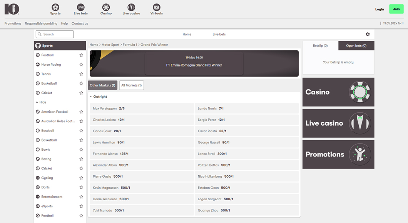408x223 pixels.
Task: Click the 10bet logo
Action: click(12, 9)
